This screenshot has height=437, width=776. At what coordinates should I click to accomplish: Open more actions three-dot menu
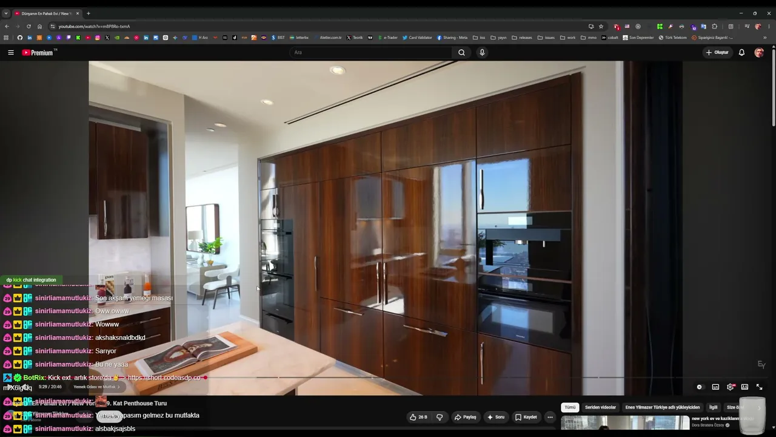pyautogui.click(x=550, y=417)
